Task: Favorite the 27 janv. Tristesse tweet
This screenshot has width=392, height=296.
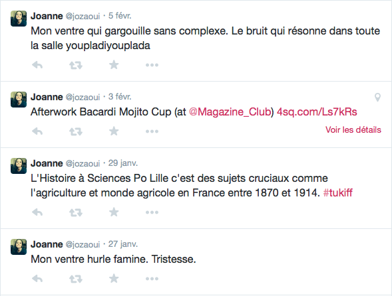Action: [x=114, y=278]
